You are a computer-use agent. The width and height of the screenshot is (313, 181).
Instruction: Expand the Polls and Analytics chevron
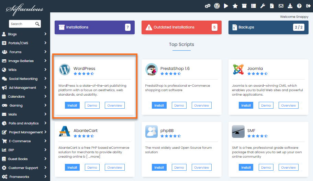point(45,123)
